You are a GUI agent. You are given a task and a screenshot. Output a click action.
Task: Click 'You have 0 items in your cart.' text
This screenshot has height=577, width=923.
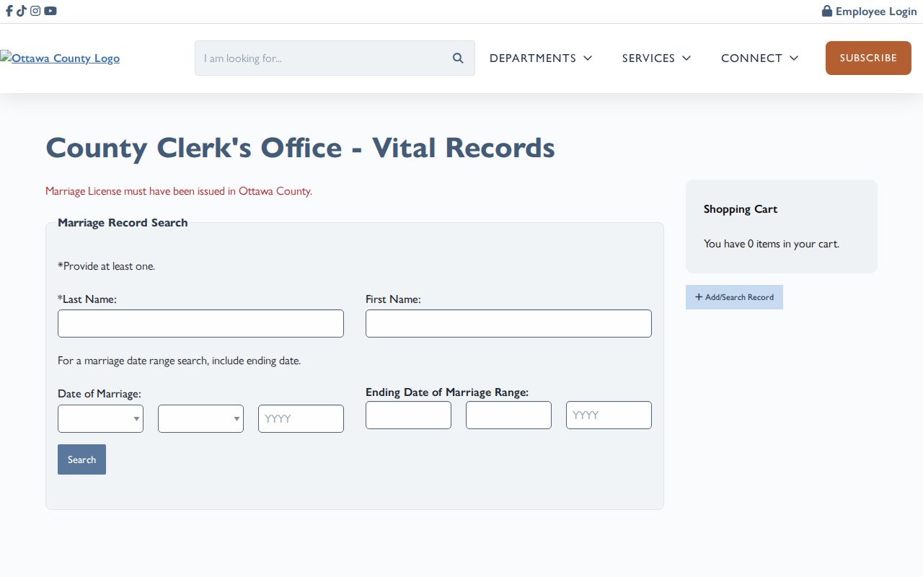(x=772, y=244)
